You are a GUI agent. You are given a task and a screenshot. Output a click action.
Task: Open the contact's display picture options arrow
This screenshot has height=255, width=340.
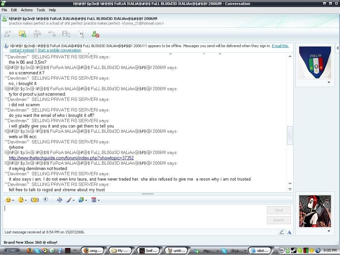[x=329, y=82]
